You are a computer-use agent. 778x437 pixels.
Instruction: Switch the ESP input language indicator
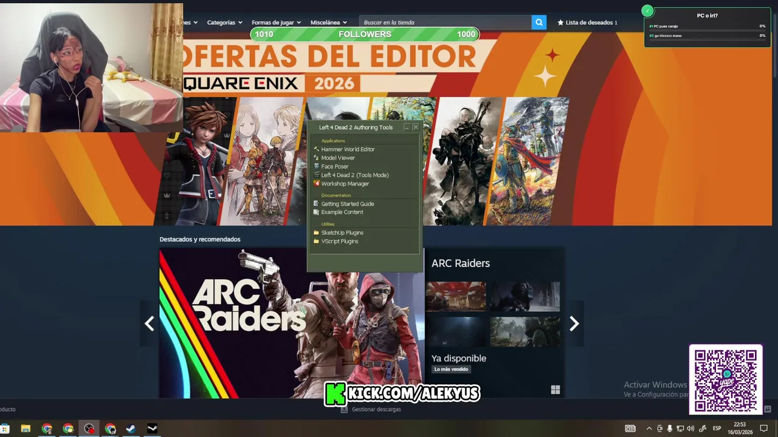coord(717,429)
